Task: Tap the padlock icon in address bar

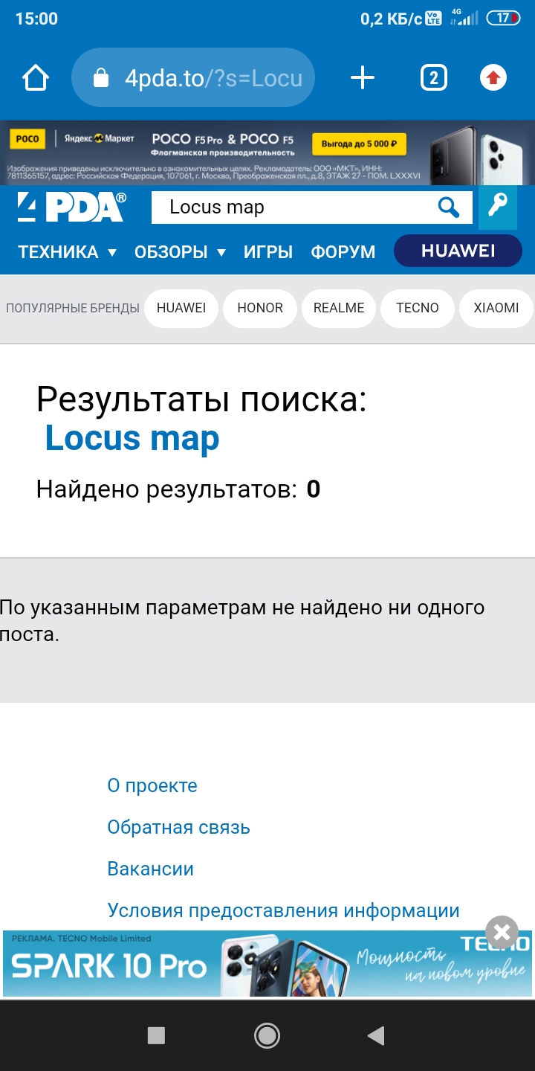Action: point(100,78)
